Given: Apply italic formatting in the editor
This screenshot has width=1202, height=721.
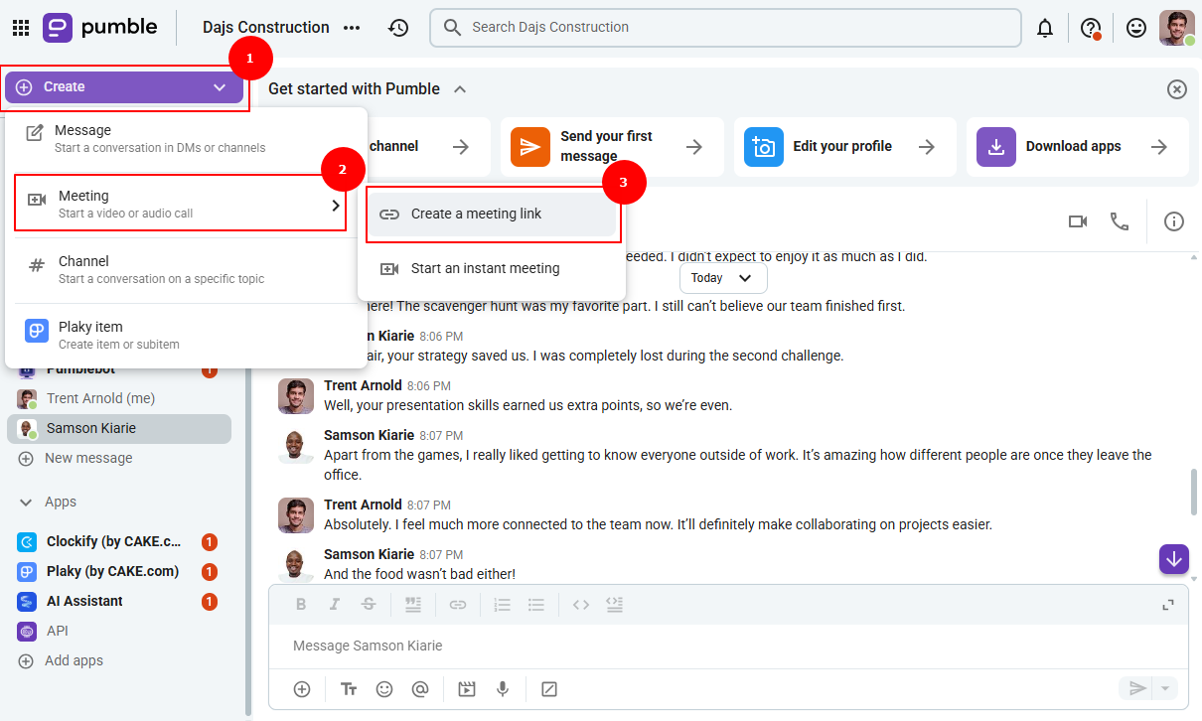Looking at the screenshot, I should coord(335,604).
